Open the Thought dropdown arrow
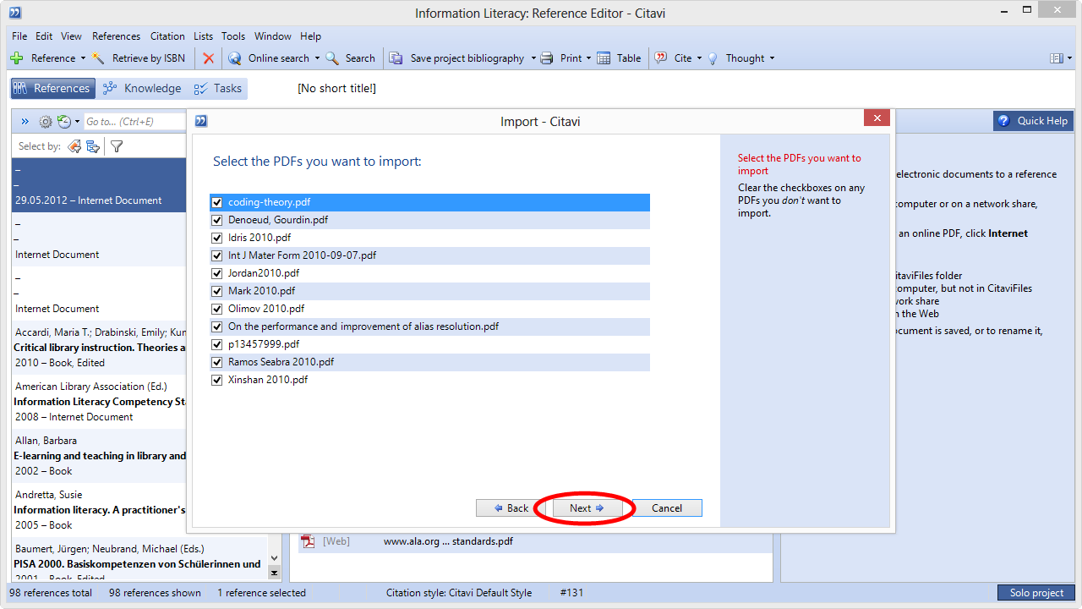 (x=772, y=58)
